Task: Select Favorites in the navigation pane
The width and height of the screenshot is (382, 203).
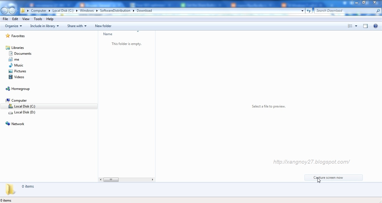Action: tap(18, 36)
